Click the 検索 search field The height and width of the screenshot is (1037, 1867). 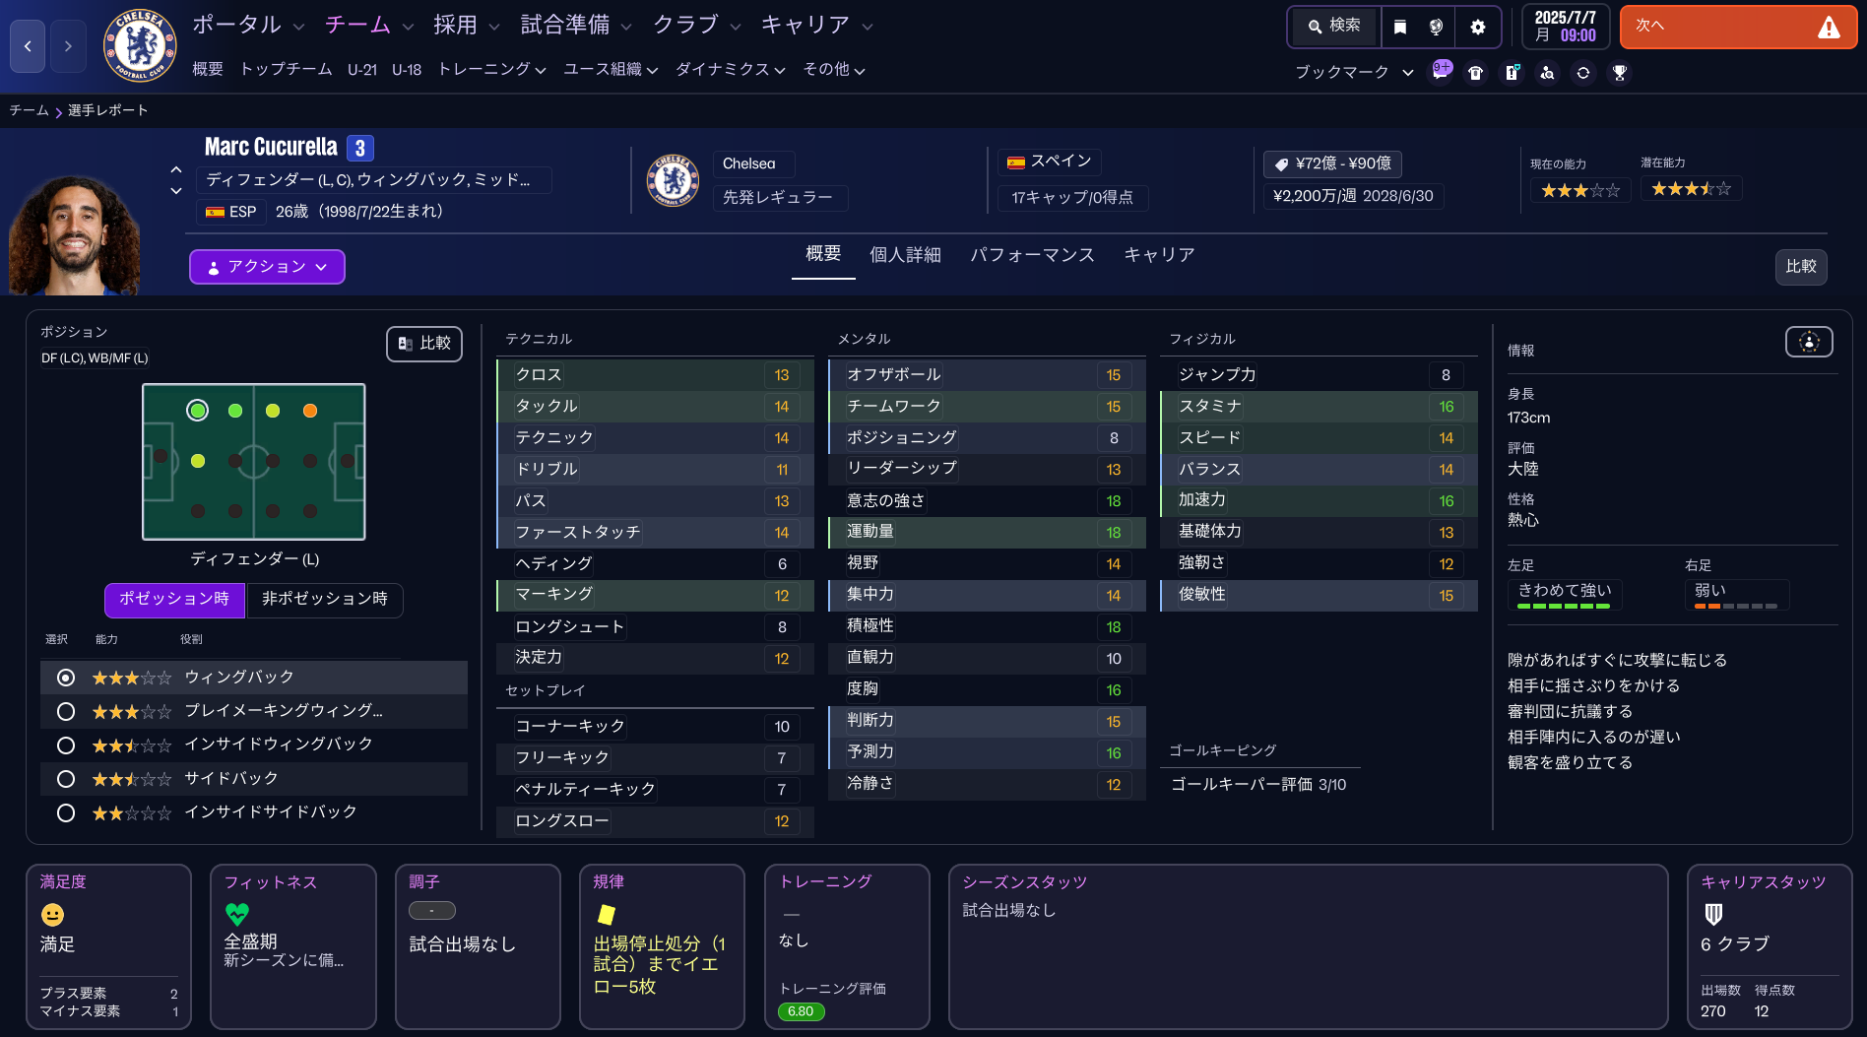tap(1334, 27)
